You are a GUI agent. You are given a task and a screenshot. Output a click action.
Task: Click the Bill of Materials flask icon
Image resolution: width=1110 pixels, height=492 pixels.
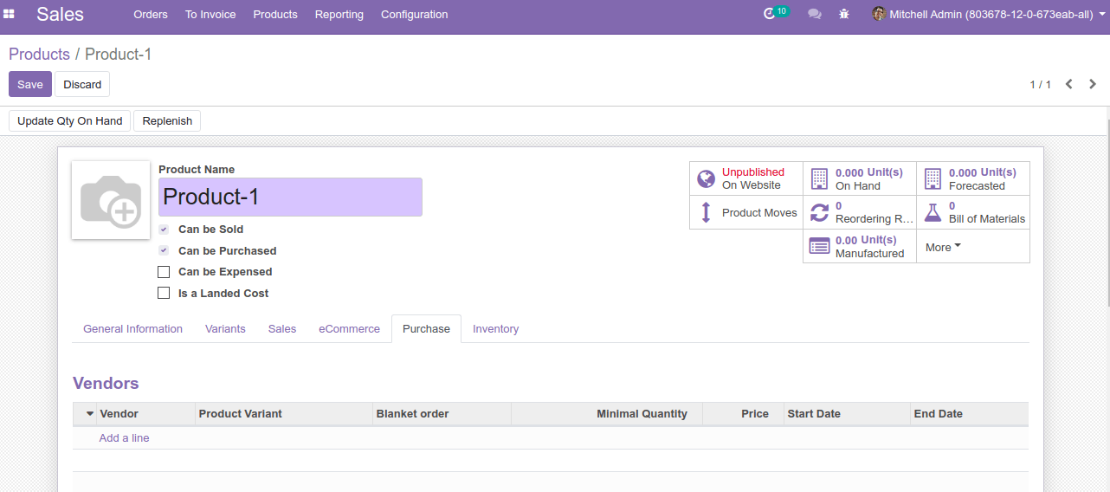pyautogui.click(x=933, y=212)
